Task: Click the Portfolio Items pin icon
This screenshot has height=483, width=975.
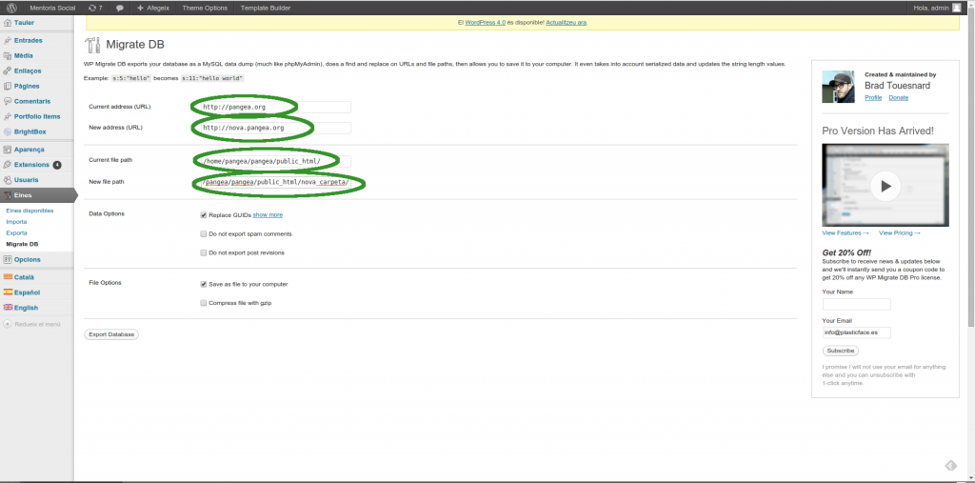Action: [7, 116]
